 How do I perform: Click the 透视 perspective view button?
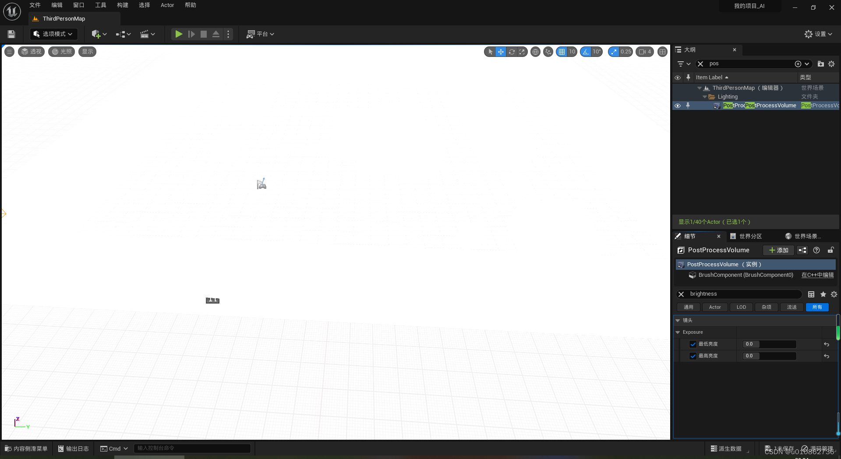coord(32,52)
